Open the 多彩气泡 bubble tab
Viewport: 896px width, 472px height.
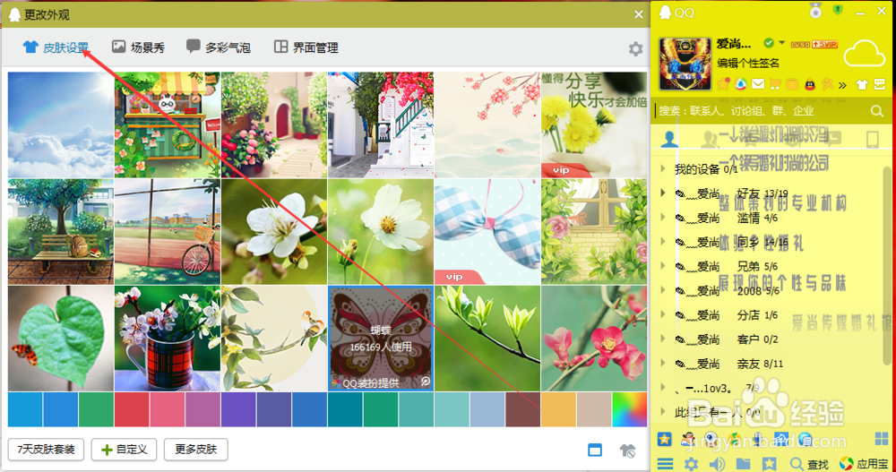pos(219,47)
